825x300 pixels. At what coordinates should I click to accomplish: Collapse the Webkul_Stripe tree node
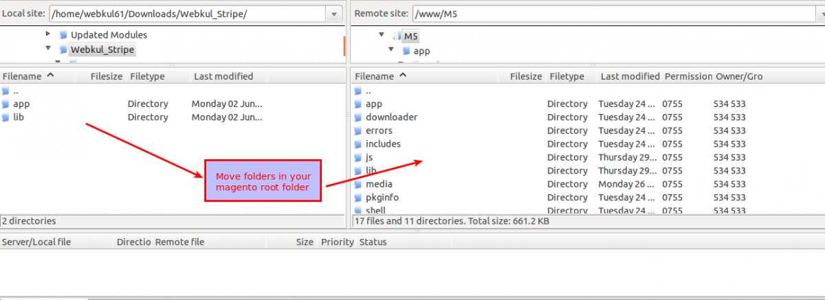(x=47, y=49)
